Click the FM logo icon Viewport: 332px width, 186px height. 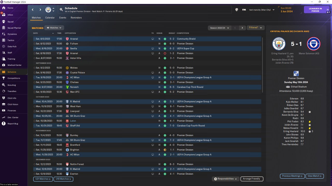[244, 10]
